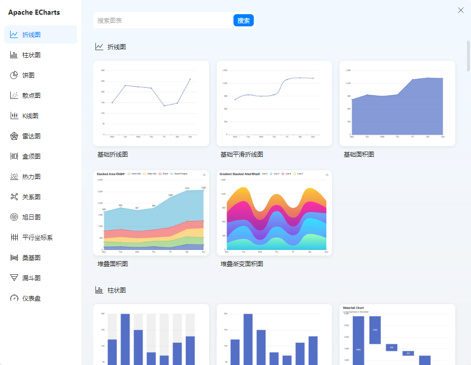Click the 基础面积图 caption text
The image size is (471, 365).
coord(359,155)
